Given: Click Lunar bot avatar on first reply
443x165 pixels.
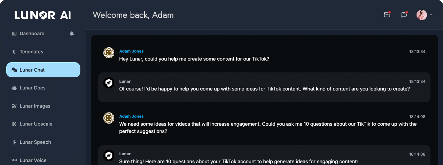Looking at the screenshot, I should tap(109, 82).
